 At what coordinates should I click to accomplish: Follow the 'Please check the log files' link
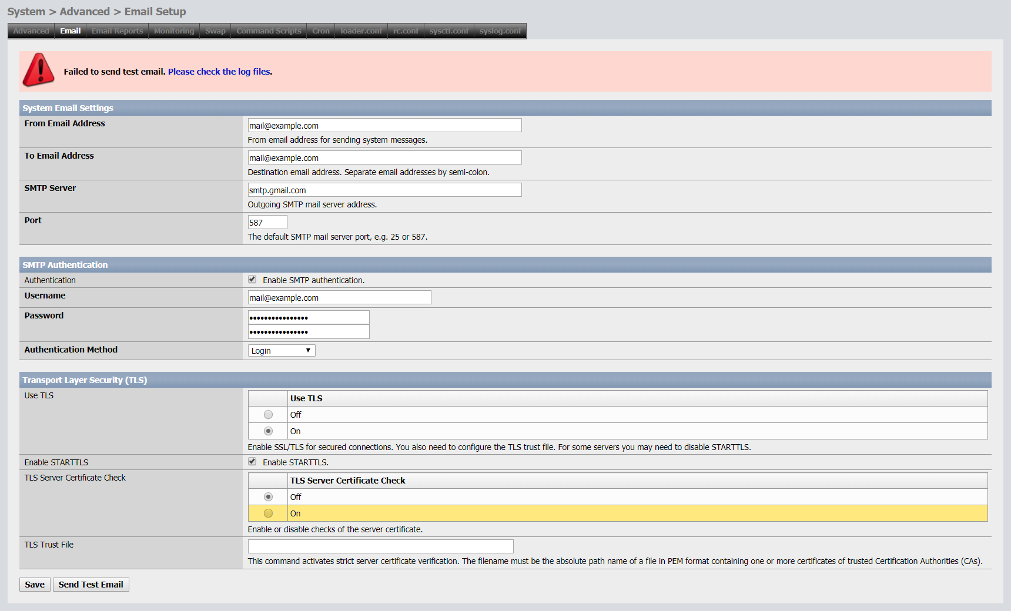coord(219,72)
